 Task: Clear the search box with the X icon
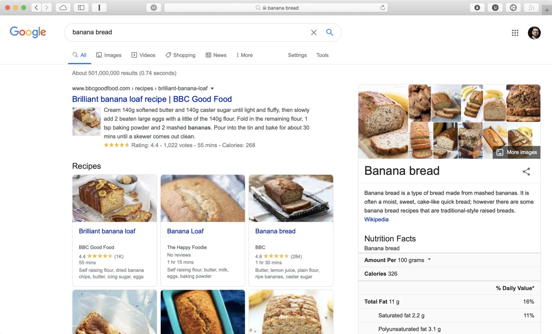(x=314, y=33)
